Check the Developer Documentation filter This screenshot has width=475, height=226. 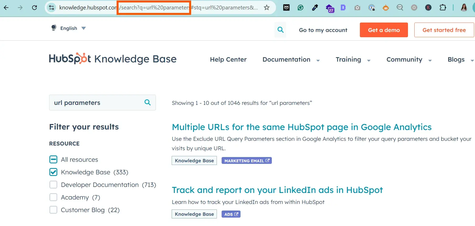tap(53, 185)
